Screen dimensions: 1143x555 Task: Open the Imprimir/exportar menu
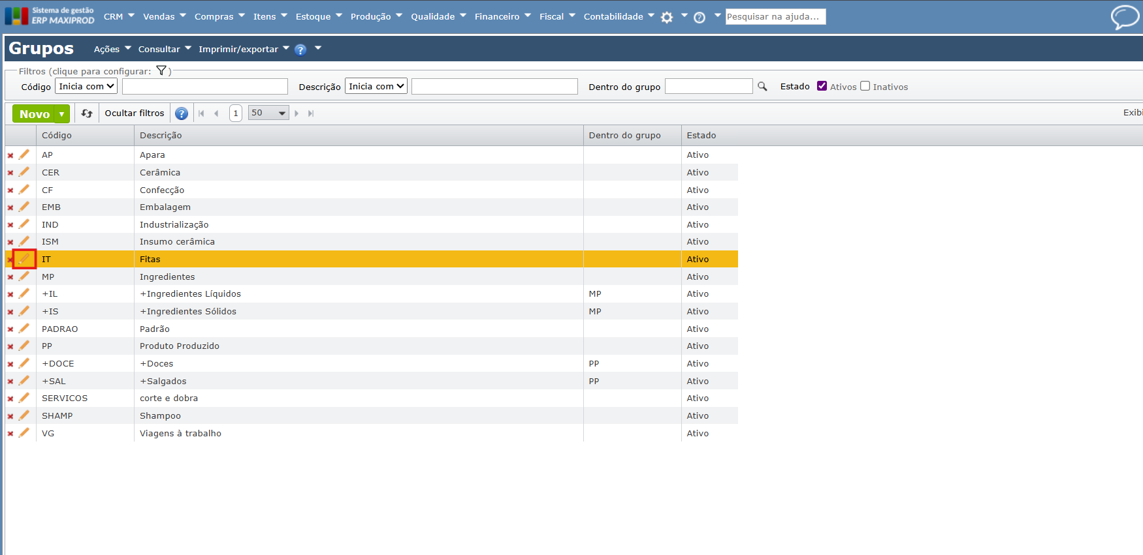[244, 49]
